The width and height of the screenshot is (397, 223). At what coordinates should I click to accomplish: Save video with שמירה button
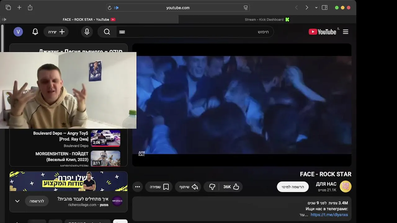point(159,187)
